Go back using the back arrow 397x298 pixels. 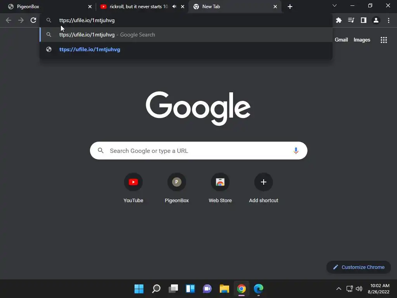tap(9, 20)
